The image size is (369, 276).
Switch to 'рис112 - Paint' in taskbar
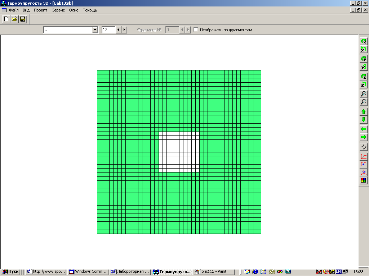coord(214,272)
